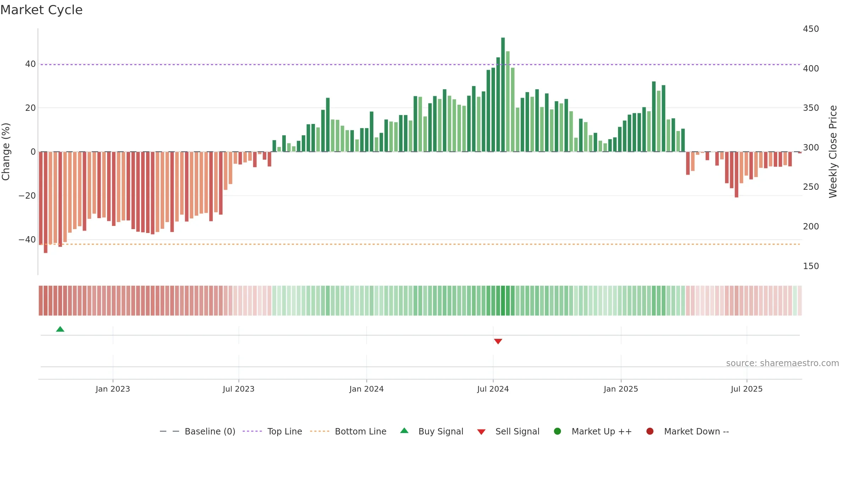The height and width of the screenshot is (478, 851).
Task: Click the green circle icon in legend
Action: (x=557, y=431)
